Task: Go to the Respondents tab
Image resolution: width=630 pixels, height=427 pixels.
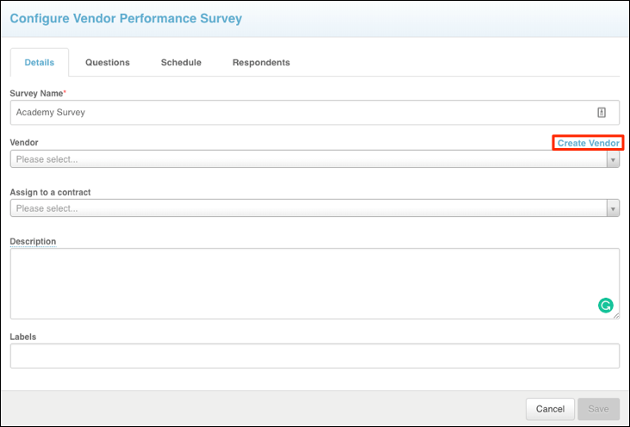Action: [261, 63]
